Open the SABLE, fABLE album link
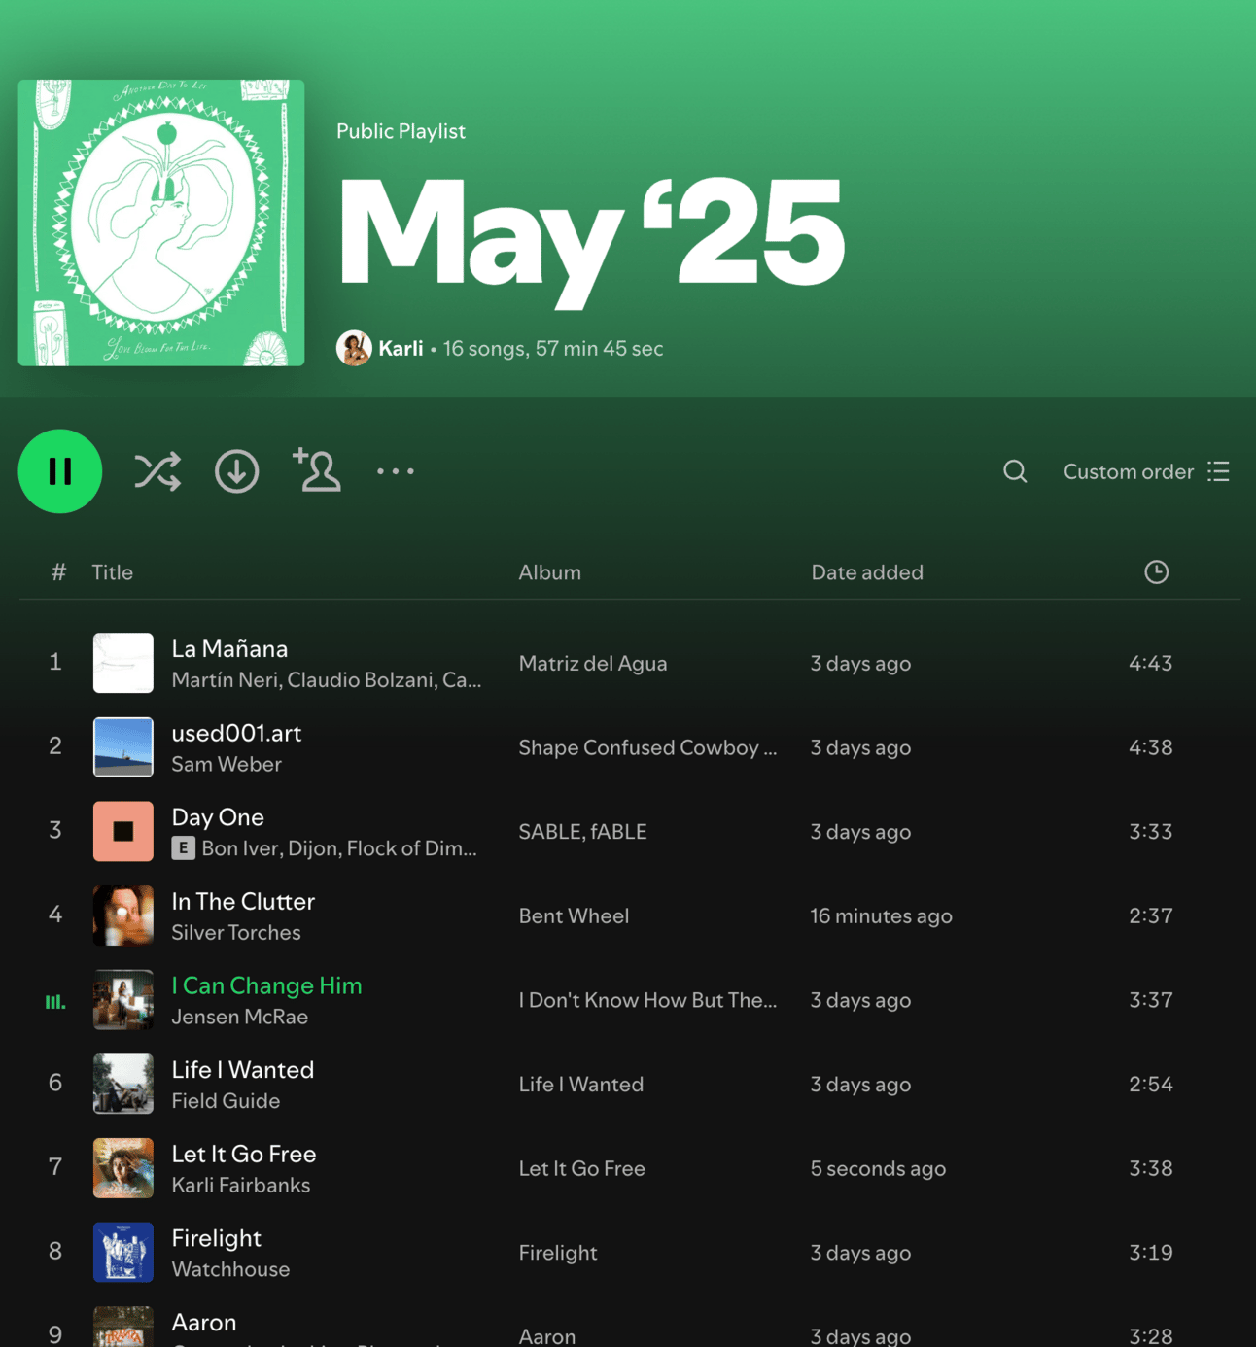 (x=583, y=832)
